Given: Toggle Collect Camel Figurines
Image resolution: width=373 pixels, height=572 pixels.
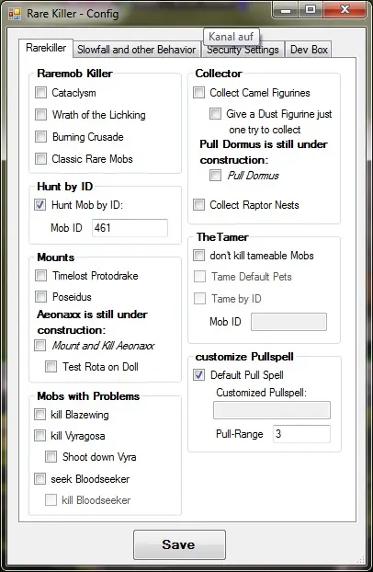Looking at the screenshot, I should 198,92.
